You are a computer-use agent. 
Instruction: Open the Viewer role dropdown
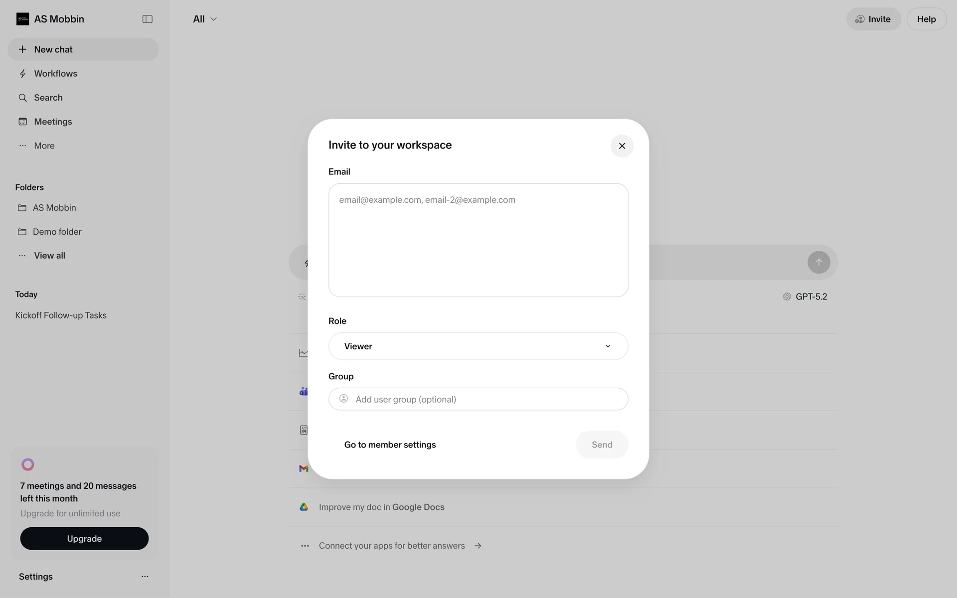click(478, 346)
